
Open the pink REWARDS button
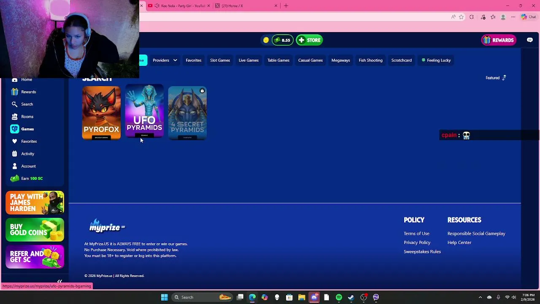(499, 40)
